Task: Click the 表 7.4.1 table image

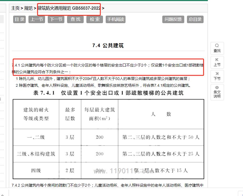Action: coord(108,139)
